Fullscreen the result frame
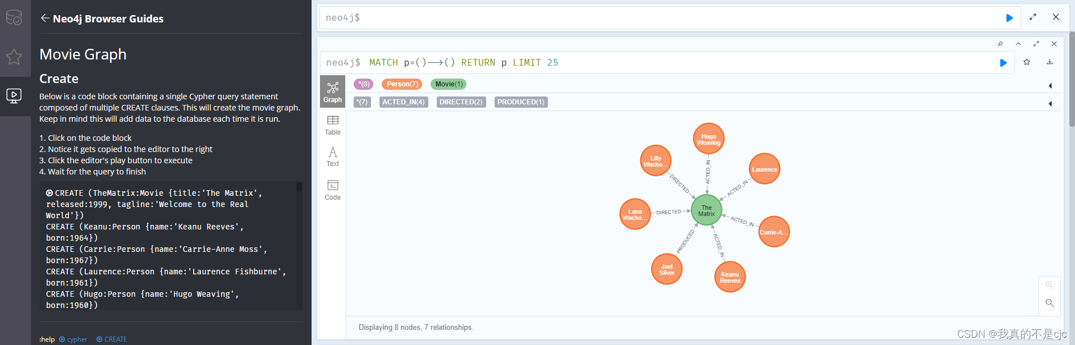Viewport: 1075px width, 345px height. 1036,44
